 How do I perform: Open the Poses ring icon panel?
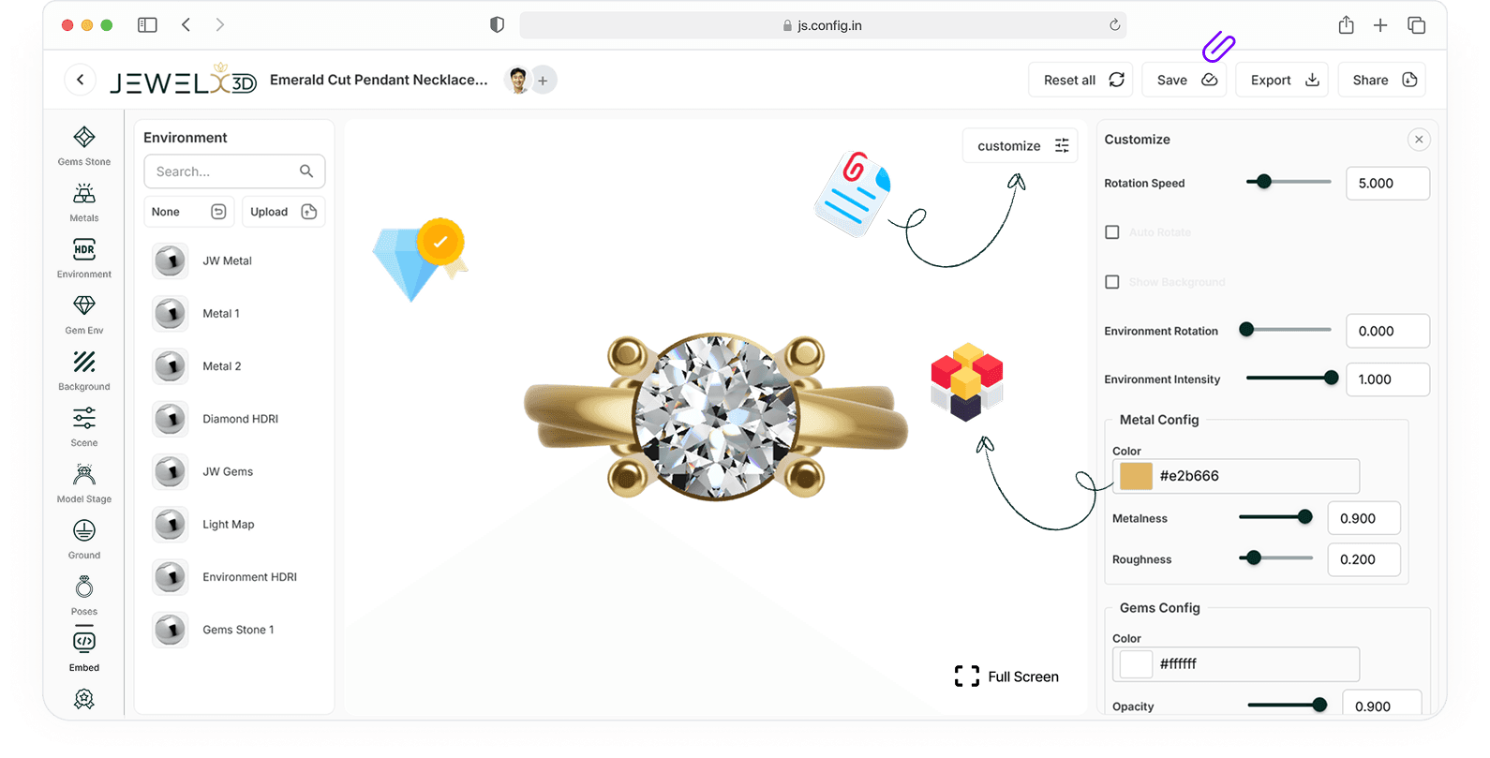[x=84, y=596]
